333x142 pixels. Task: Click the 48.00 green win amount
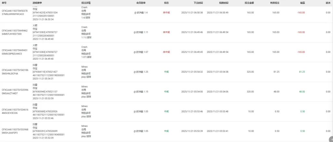(x=302, y=91)
